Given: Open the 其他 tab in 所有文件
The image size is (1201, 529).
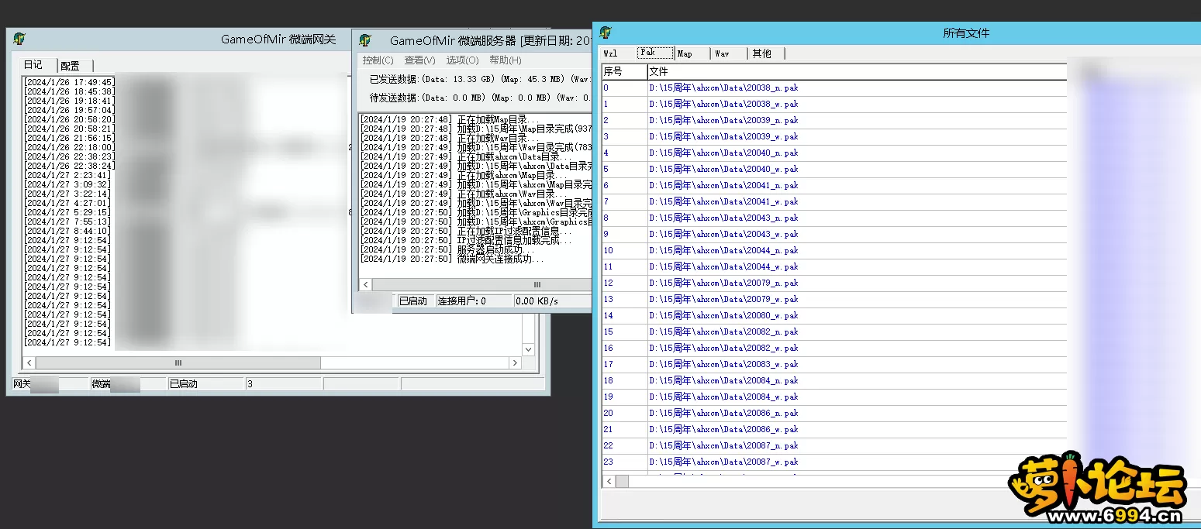Looking at the screenshot, I should coord(766,53).
